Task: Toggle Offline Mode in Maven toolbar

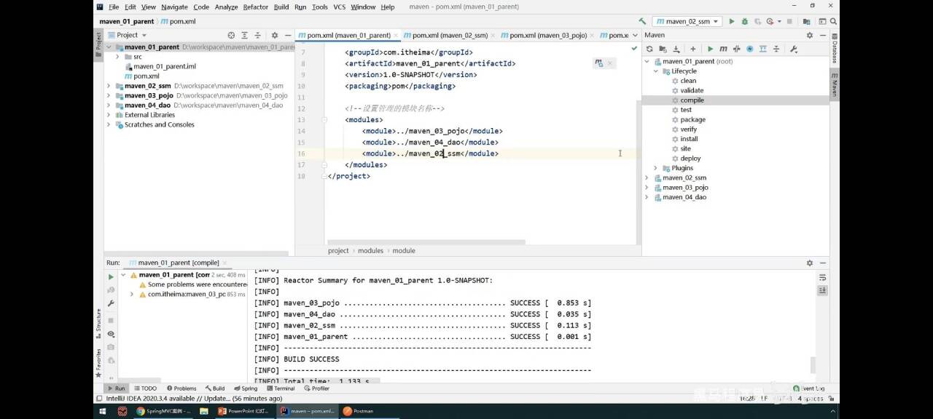Action: [736, 49]
